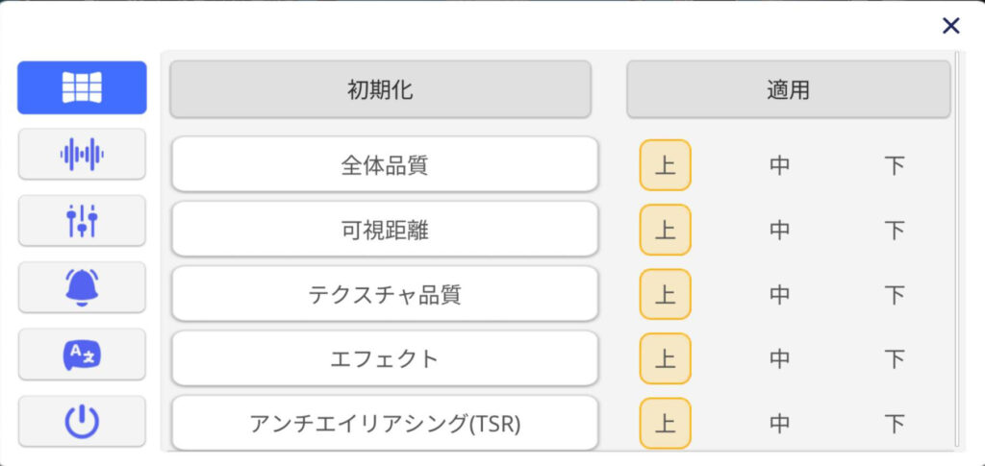Click the 適用 apply button
Screen dimensions: 985x466
pos(789,89)
